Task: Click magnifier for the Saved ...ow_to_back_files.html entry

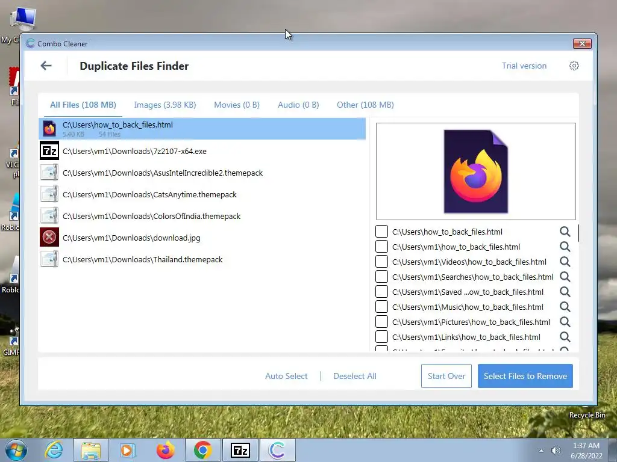Action: coord(565,292)
